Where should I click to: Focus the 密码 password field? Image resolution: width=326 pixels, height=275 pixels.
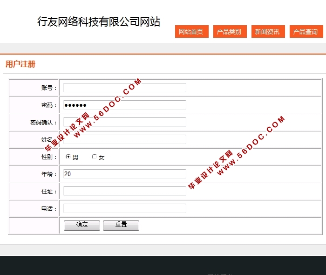coord(125,105)
